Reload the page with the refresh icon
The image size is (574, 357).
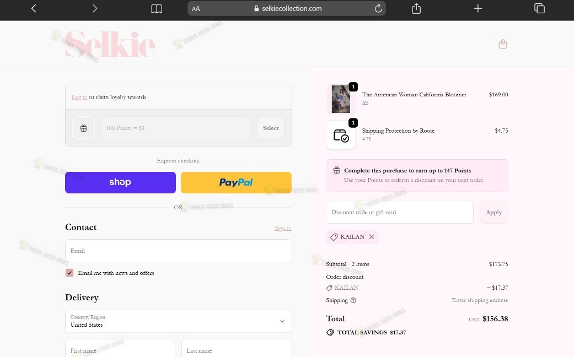[x=378, y=8]
